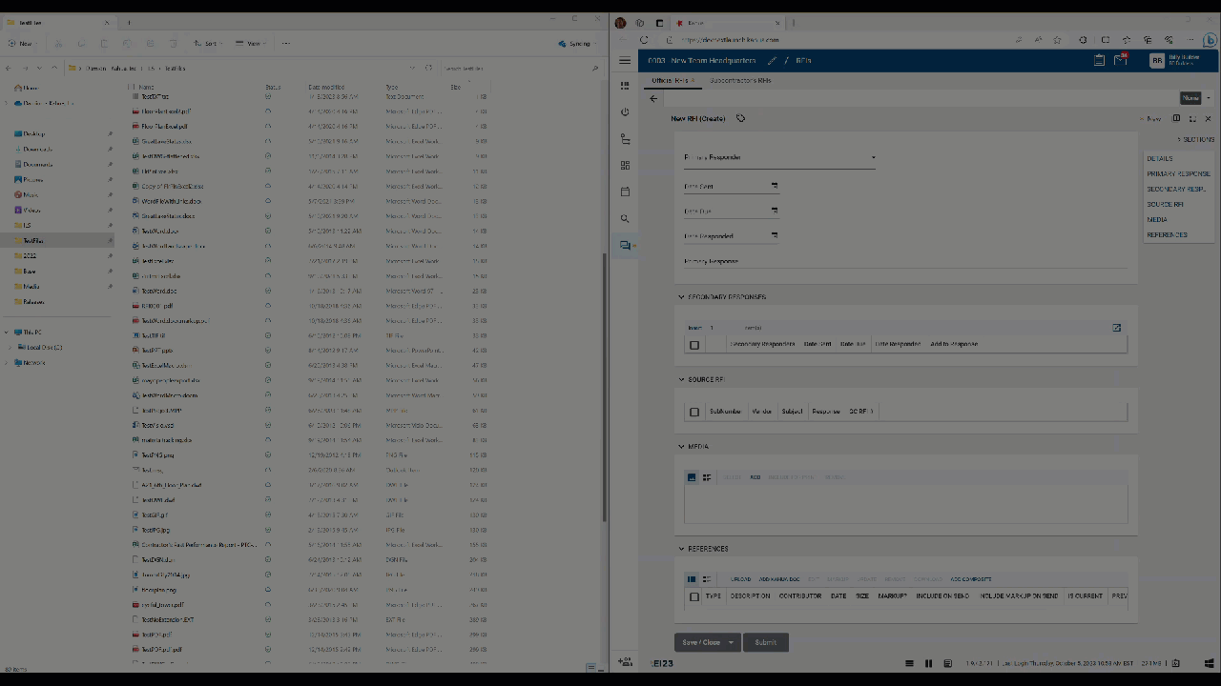Image resolution: width=1221 pixels, height=686 pixels.
Task: Open the calendar icon in sidebar
Action: click(625, 192)
